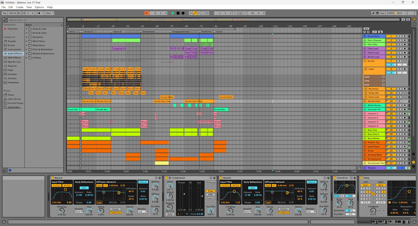Select Compressor transfer curve view icon
This screenshot has height=226, width=418.
click(x=183, y=214)
